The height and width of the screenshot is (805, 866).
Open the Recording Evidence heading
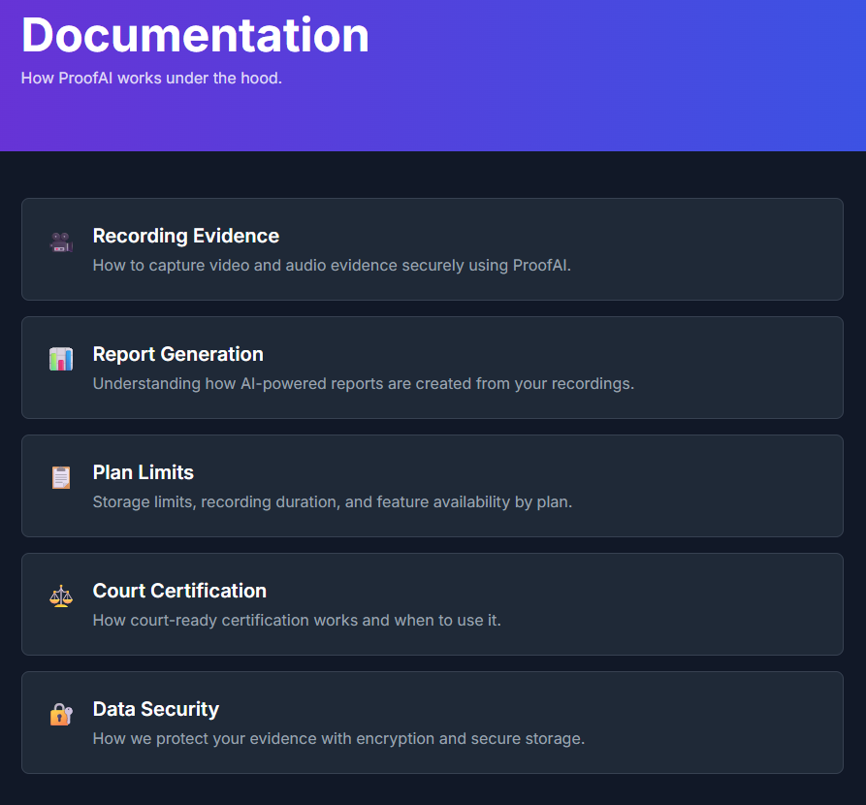186,236
